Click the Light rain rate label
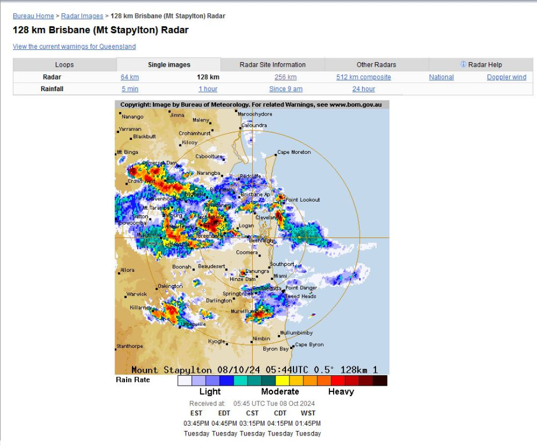The width and height of the screenshot is (537, 446). (x=210, y=391)
